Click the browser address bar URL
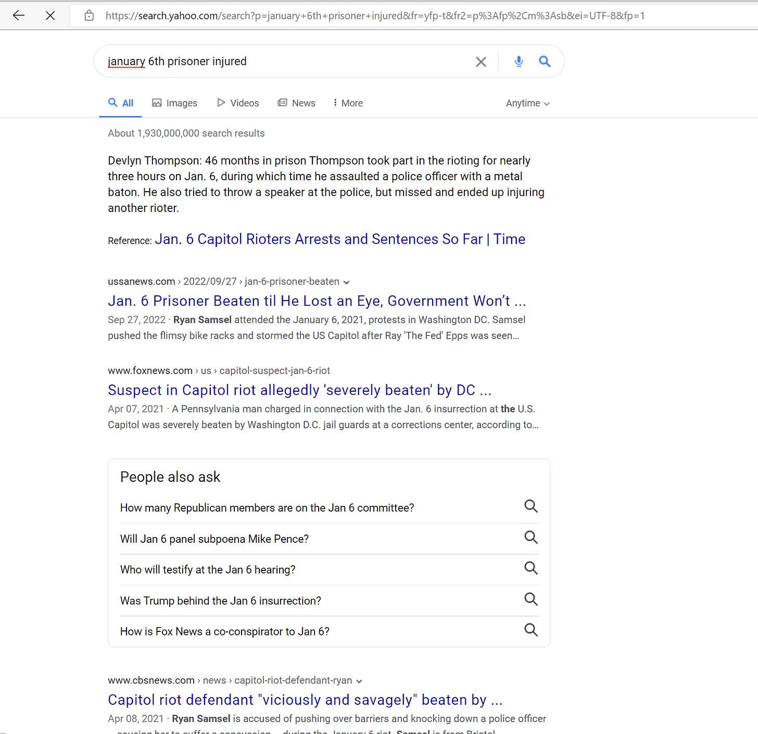This screenshot has height=734, width=758. (x=375, y=16)
